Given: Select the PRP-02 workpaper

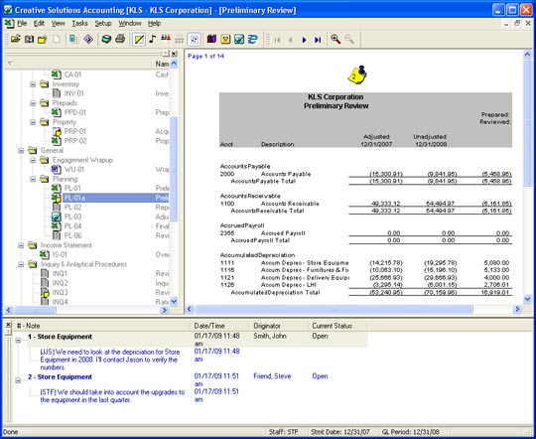Looking at the screenshot, I should [x=75, y=141].
